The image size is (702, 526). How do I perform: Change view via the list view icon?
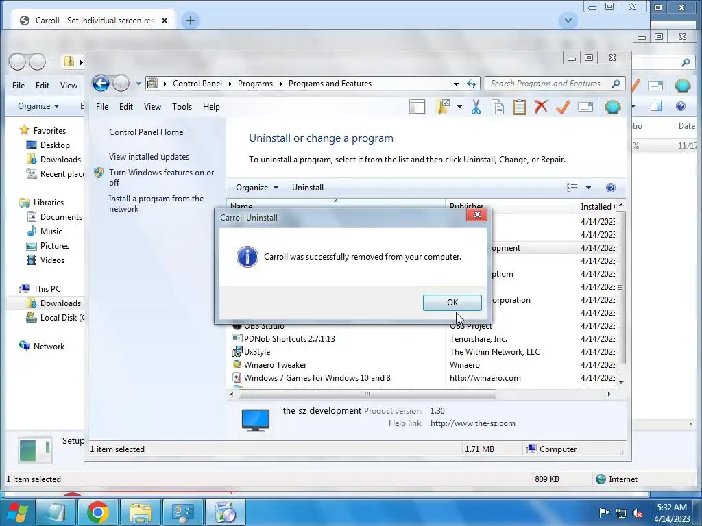coord(572,188)
